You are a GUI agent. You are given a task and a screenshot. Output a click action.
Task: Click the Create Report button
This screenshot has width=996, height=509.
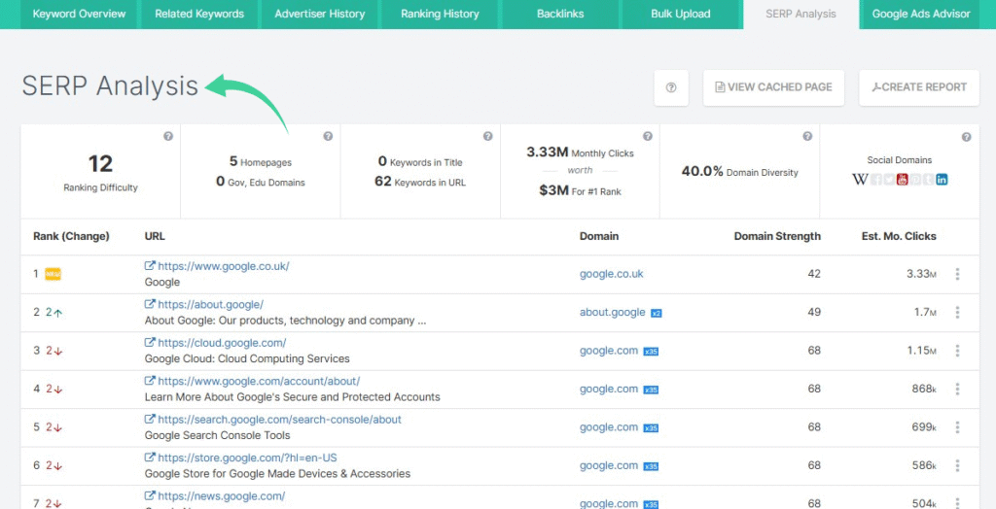919,87
